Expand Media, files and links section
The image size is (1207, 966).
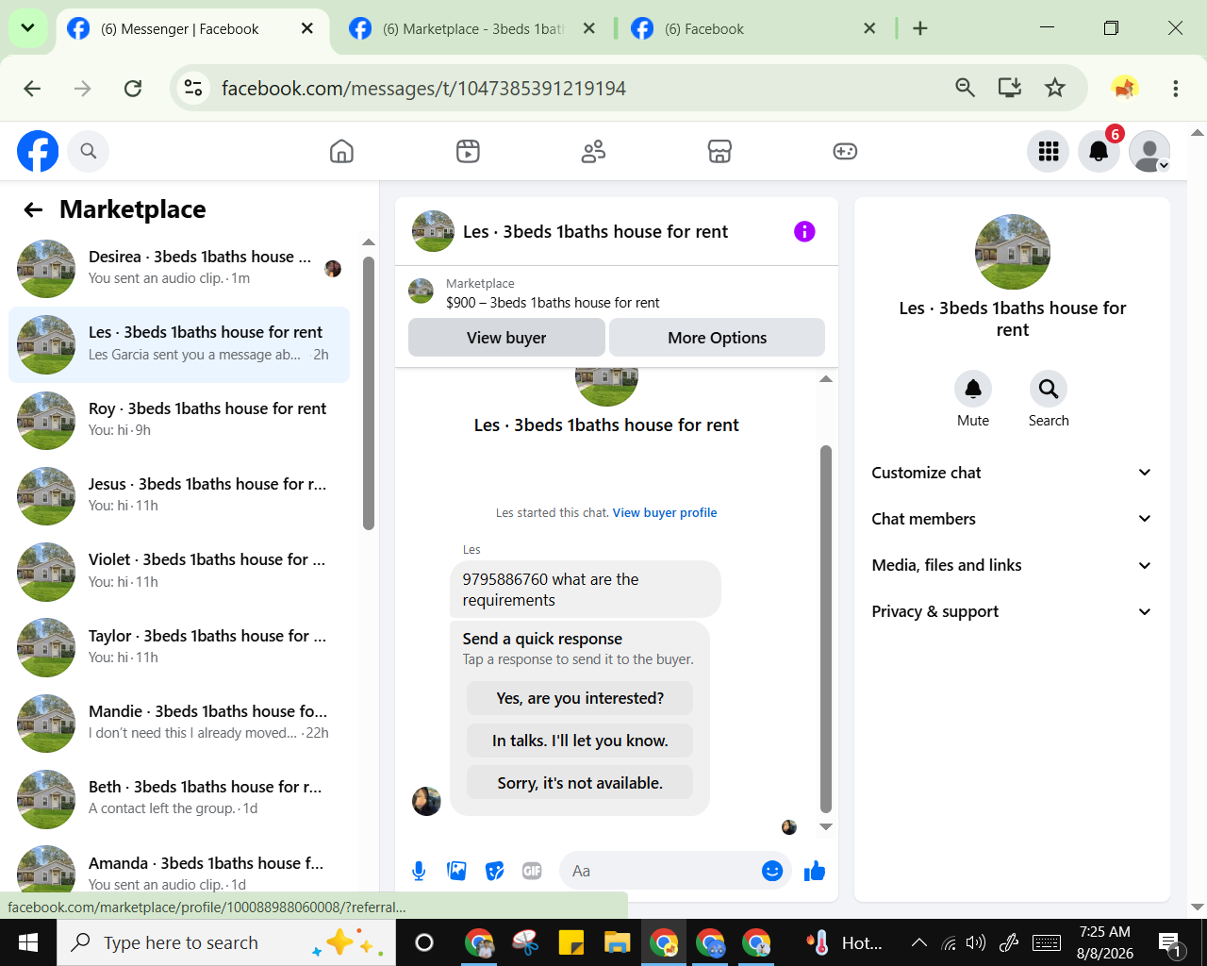coord(1012,565)
